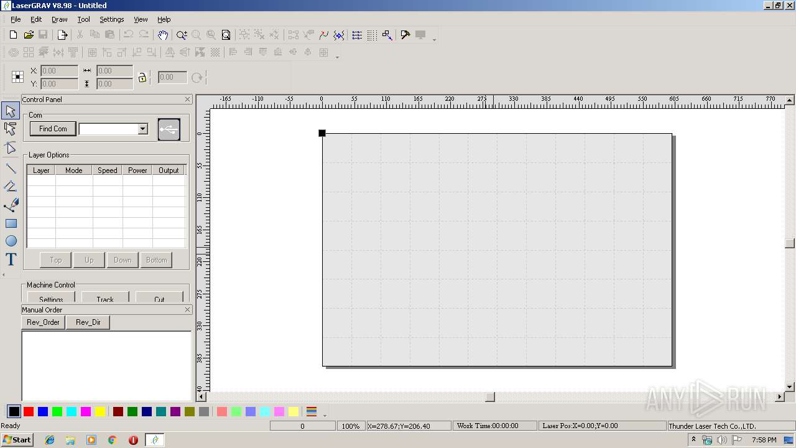Open Google Chrome from the taskbar
796x448 pixels.
pos(113,440)
